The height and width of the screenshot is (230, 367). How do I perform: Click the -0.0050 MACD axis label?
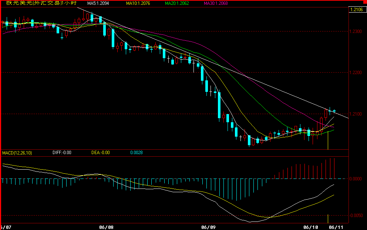point(356,215)
